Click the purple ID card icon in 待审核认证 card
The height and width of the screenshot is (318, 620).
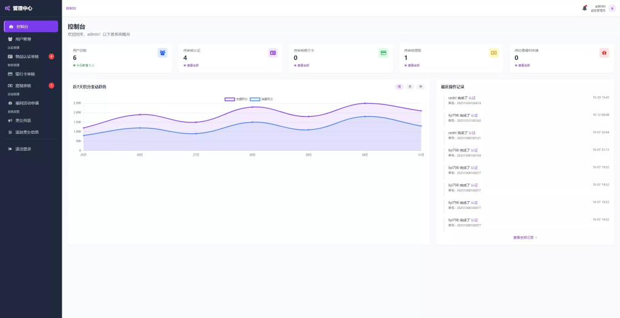click(x=272, y=53)
